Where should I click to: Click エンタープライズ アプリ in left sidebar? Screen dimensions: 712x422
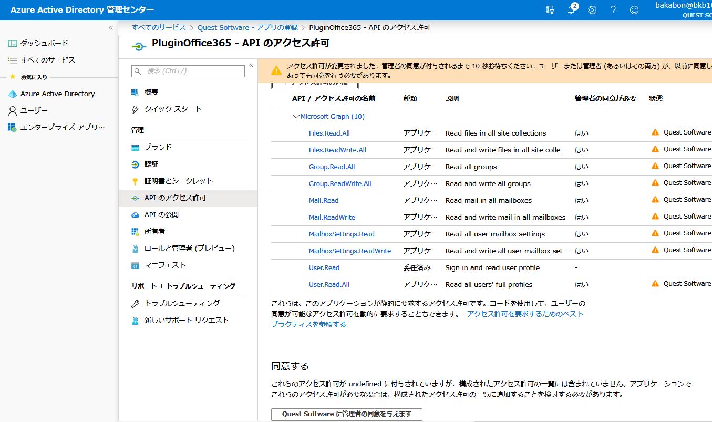click(x=63, y=127)
